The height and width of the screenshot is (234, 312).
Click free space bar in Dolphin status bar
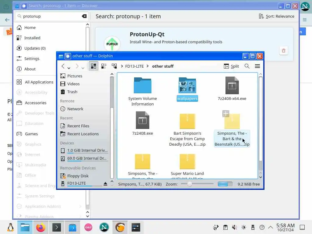[x=225, y=184]
